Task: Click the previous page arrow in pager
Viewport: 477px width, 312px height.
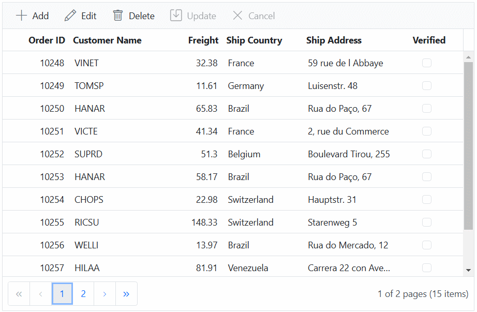Action: [x=40, y=294]
